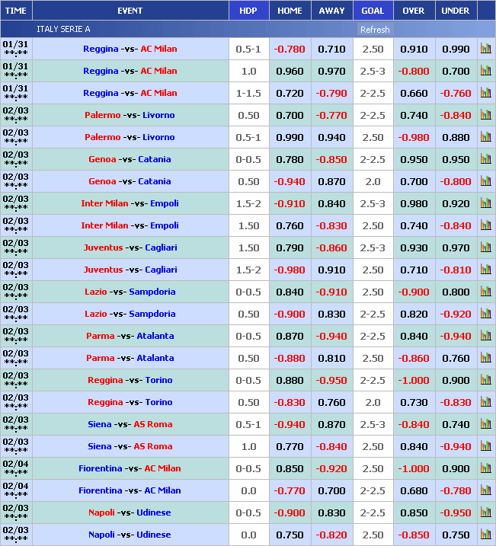The image size is (496, 546).
Task: Pick under odds -0.950 for Napoli vs Udinese
Action: [x=456, y=512]
